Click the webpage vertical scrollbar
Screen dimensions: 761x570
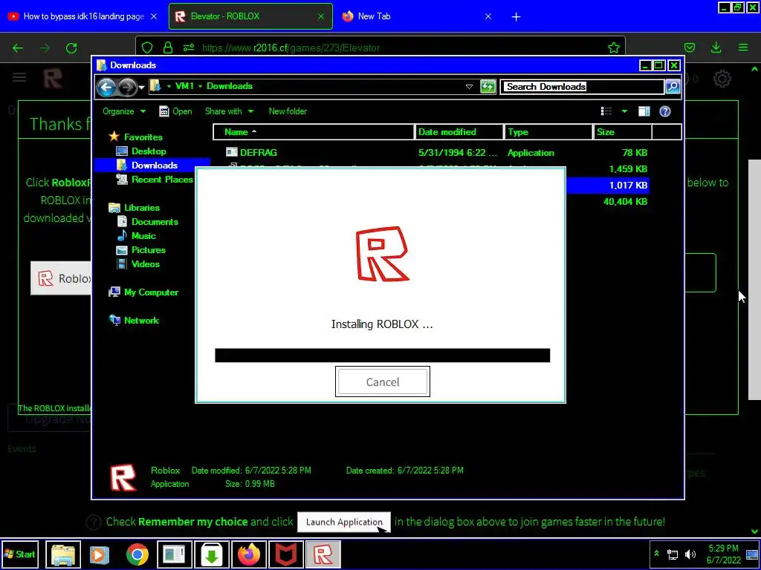(755, 279)
